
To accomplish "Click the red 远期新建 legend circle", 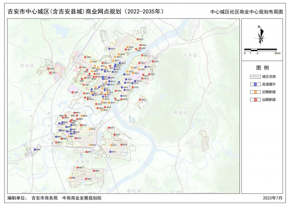I will pos(255,100).
